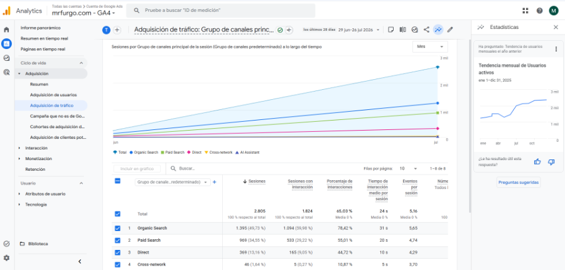
Task: Select Adquisición de usuarios report
Action: (x=53, y=95)
